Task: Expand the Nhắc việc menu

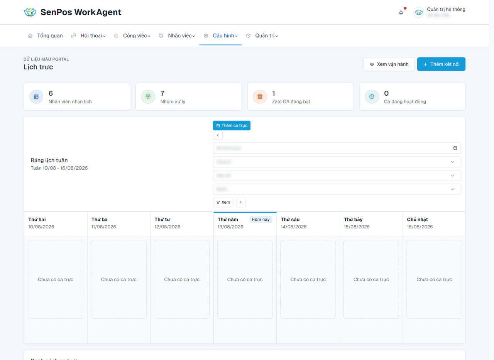Action: coord(177,35)
